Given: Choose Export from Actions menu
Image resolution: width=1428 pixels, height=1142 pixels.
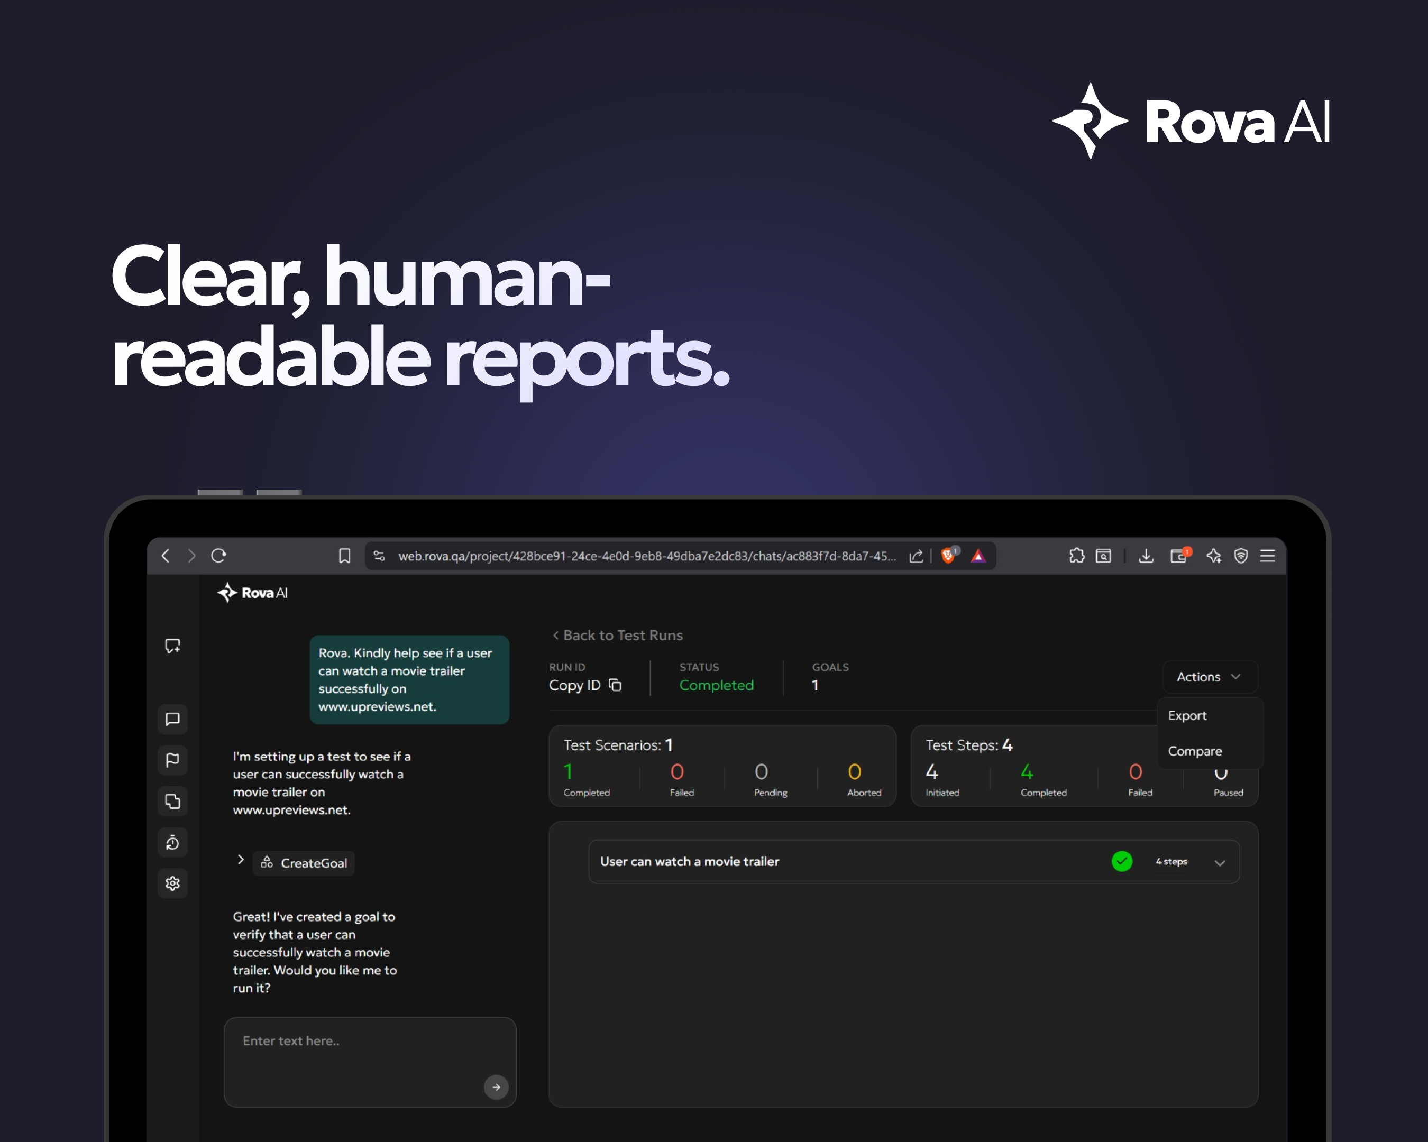Looking at the screenshot, I should 1187,716.
